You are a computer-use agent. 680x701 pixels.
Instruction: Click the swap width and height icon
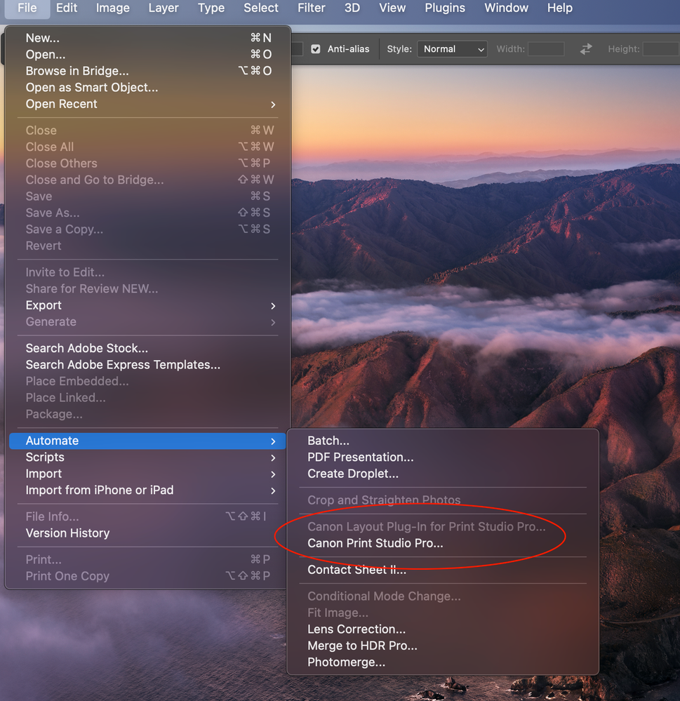click(586, 49)
